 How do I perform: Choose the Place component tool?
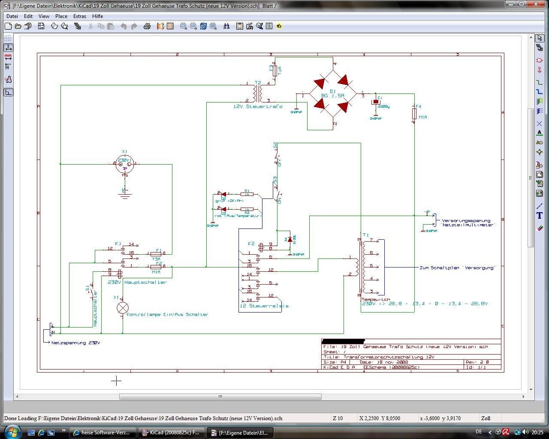point(540,60)
